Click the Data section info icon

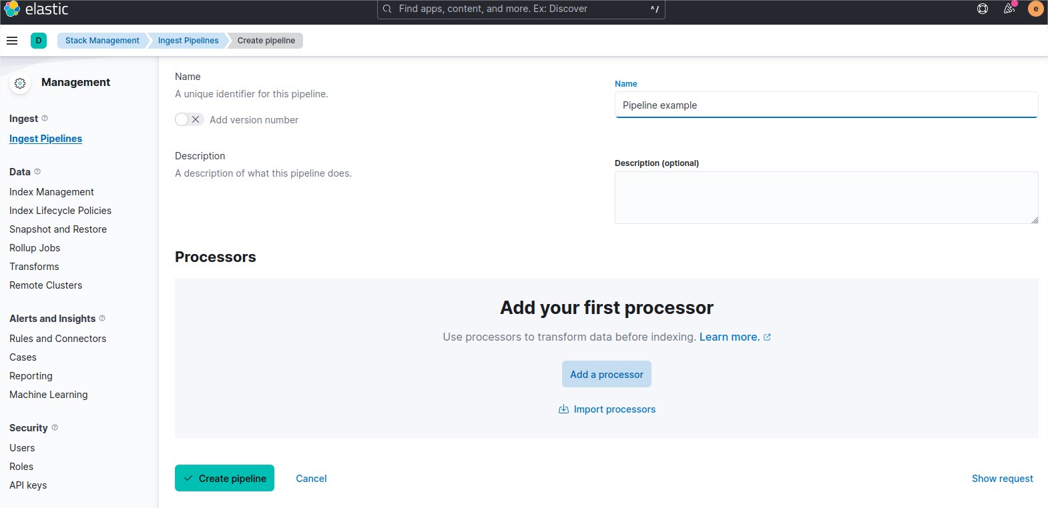tap(37, 171)
